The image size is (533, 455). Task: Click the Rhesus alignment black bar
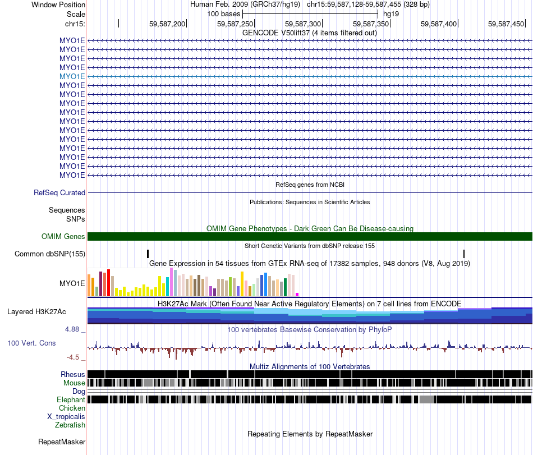310,374
